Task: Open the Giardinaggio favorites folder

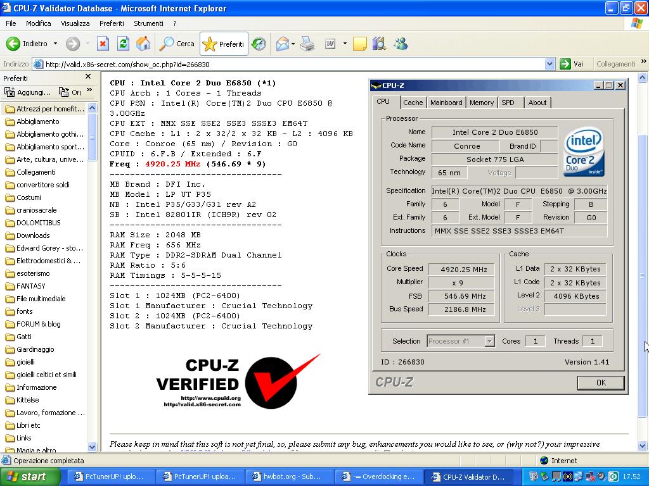Action: tap(30, 349)
